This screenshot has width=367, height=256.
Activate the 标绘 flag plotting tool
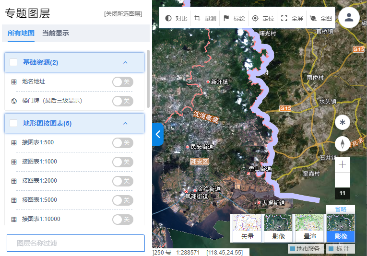[x=226, y=19]
